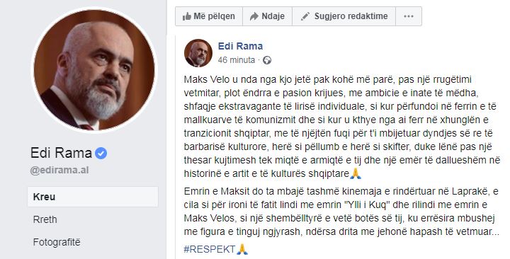510x259 pixels.
Task: Click the thumbs-up icon on Më pëlqen
Action: pos(187,16)
